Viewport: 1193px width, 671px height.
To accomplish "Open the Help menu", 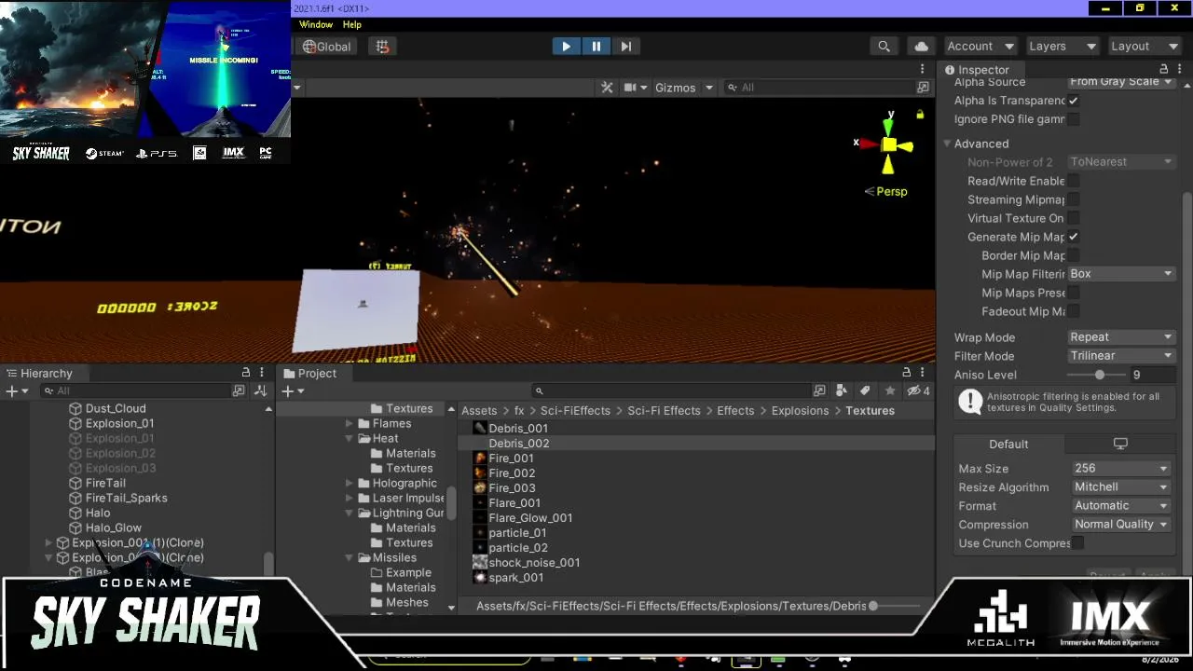I will (352, 24).
